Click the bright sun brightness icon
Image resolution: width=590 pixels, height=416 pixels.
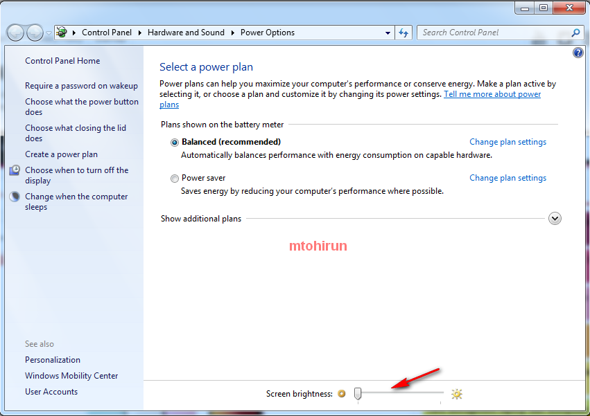click(x=457, y=394)
